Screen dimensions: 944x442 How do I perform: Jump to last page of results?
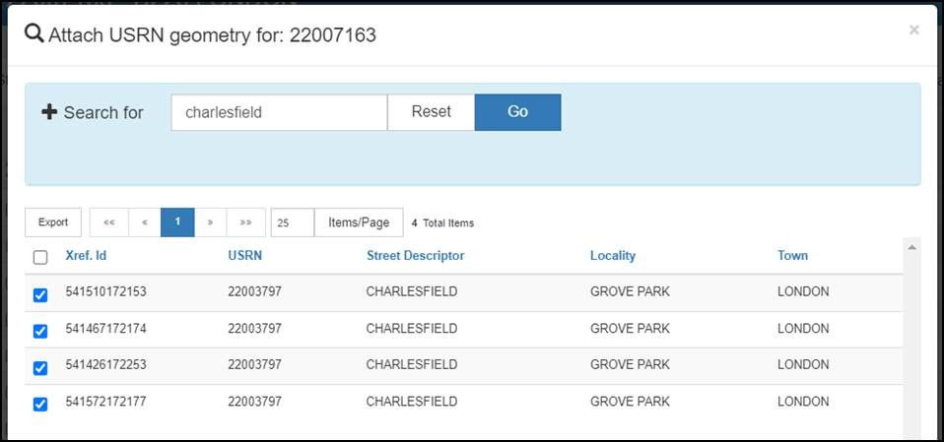coord(245,222)
